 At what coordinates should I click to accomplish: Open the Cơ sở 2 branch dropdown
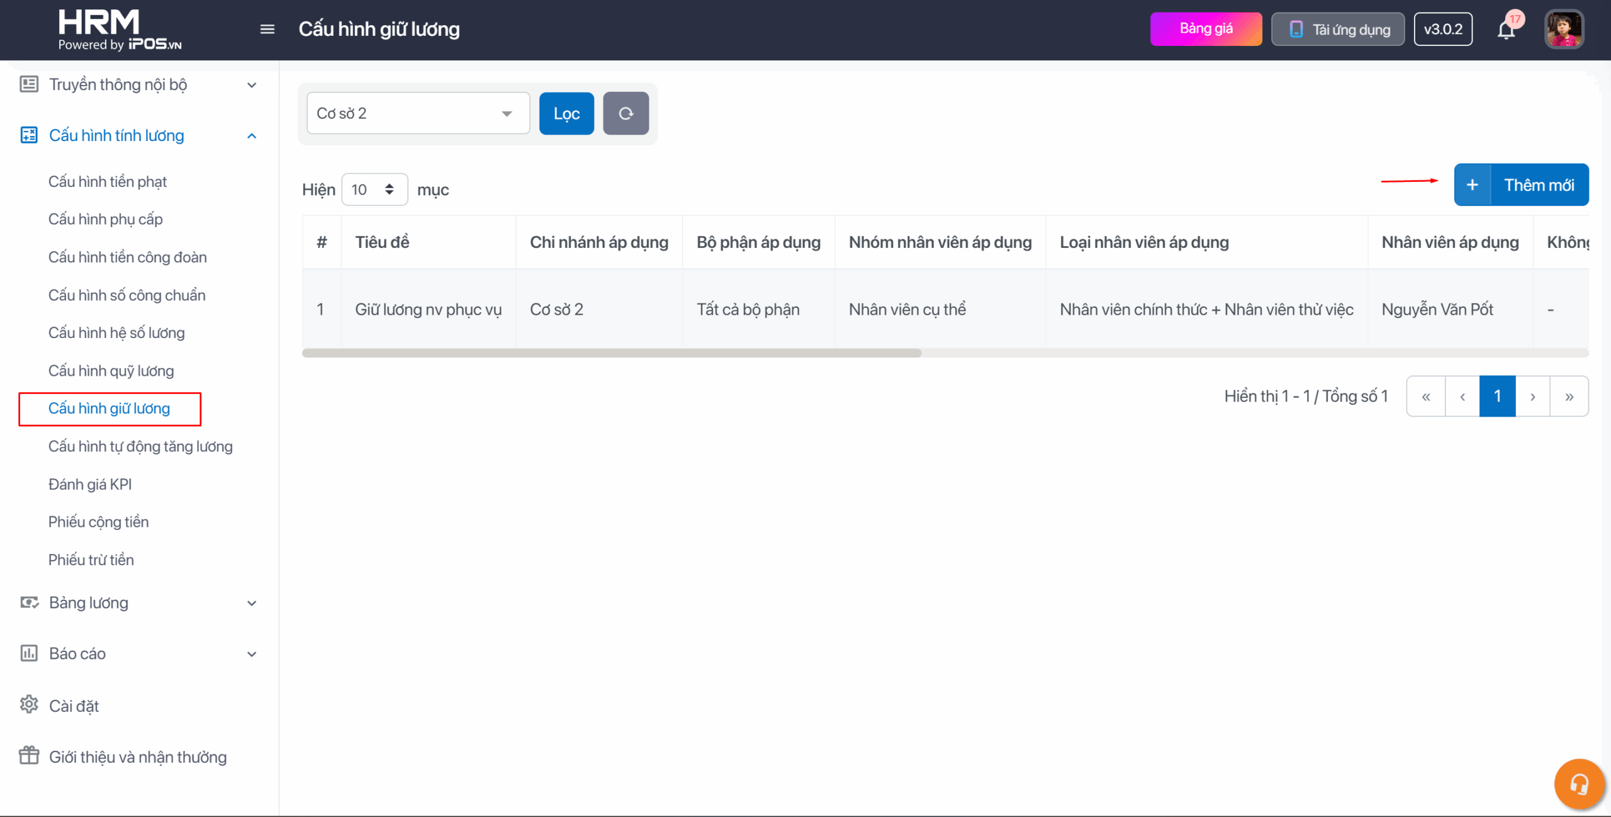coord(418,113)
